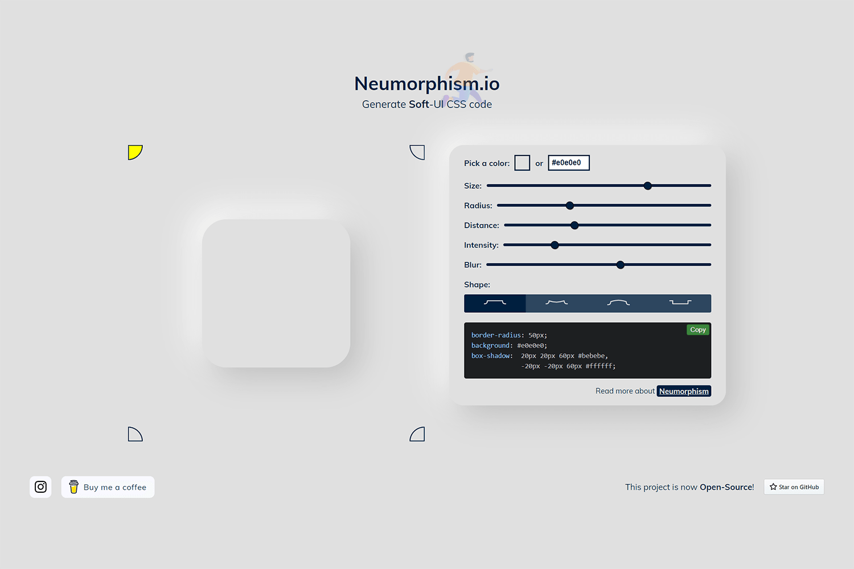Viewport: 854px width, 569px height.
Task: Click the Neumorphism.io title
Action: pos(427,84)
